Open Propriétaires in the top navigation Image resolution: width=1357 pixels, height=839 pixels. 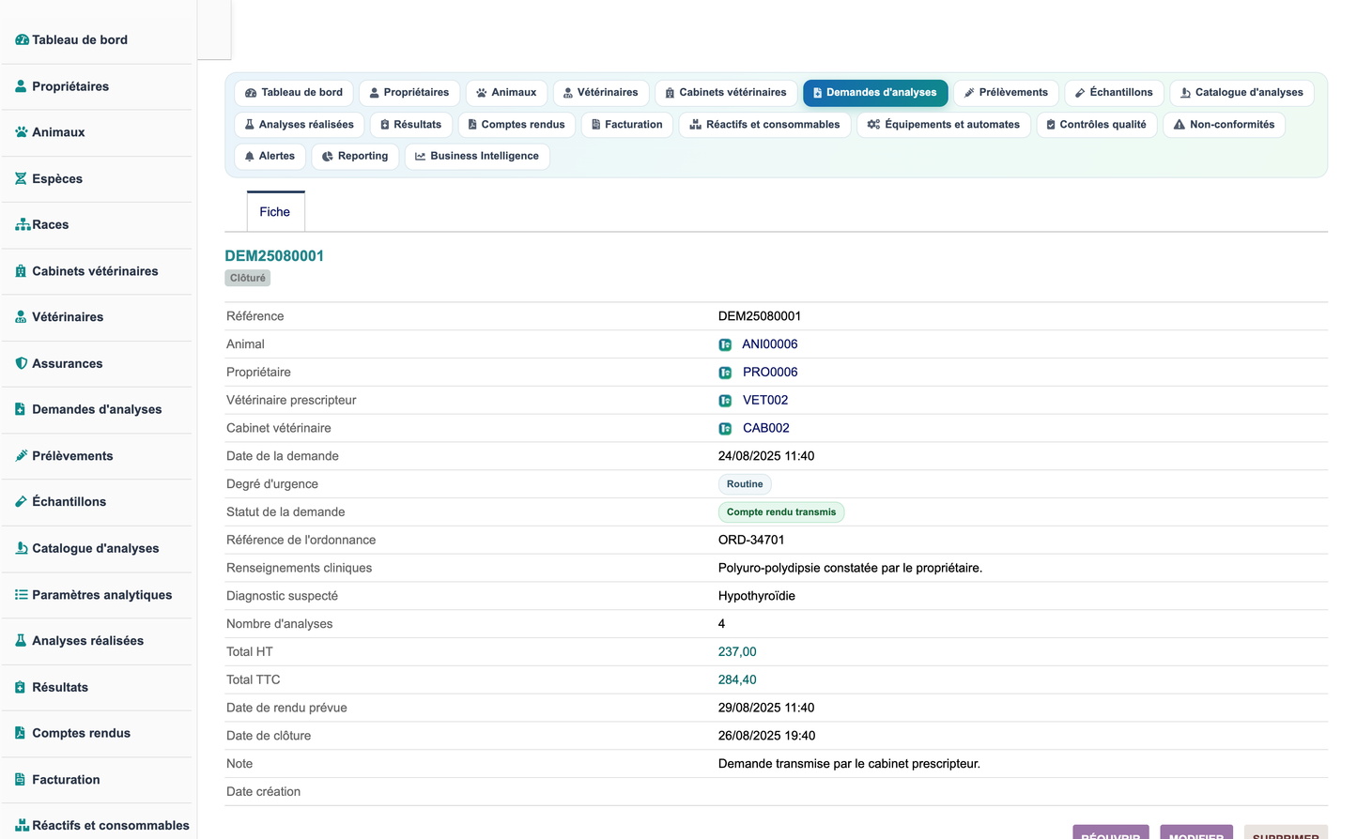tap(409, 93)
